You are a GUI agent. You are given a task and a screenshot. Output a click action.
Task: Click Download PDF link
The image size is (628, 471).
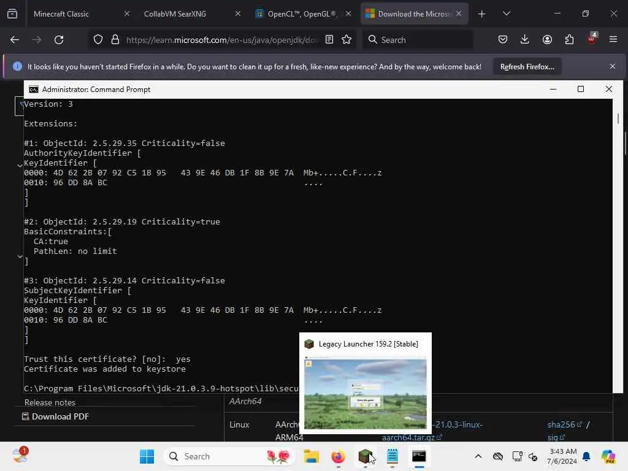tap(55, 416)
